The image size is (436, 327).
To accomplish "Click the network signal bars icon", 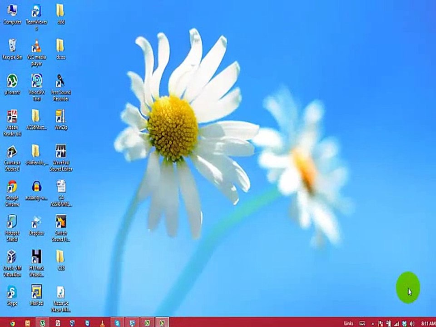I will (x=396, y=323).
